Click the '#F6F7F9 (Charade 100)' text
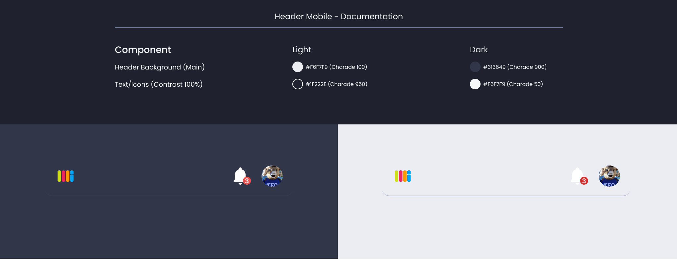This screenshot has height=272, width=677. point(337,67)
